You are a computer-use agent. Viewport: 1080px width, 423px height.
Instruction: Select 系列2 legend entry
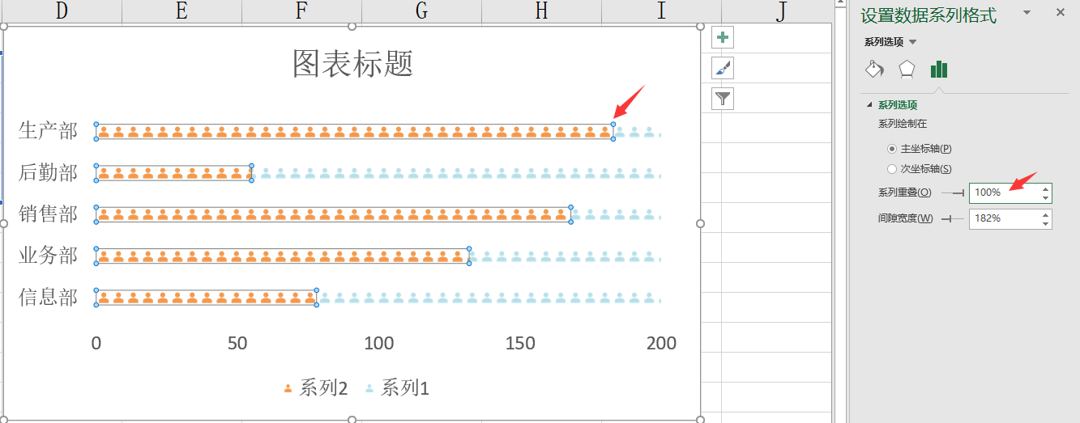315,388
